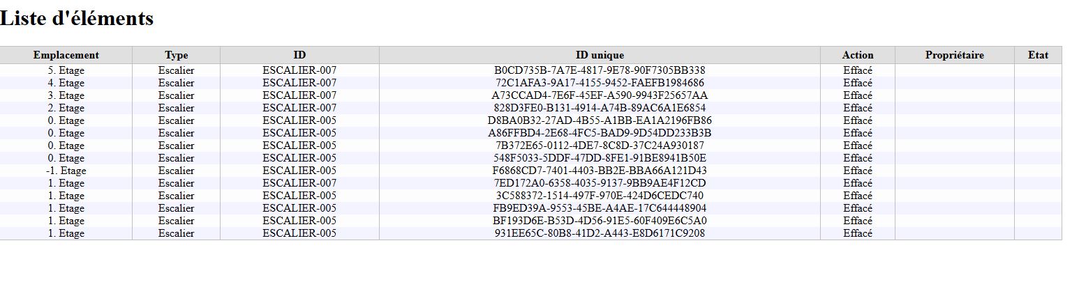Click the Effacé action in the 3. Etage row
The height and width of the screenshot is (282, 1086).
click(x=858, y=95)
